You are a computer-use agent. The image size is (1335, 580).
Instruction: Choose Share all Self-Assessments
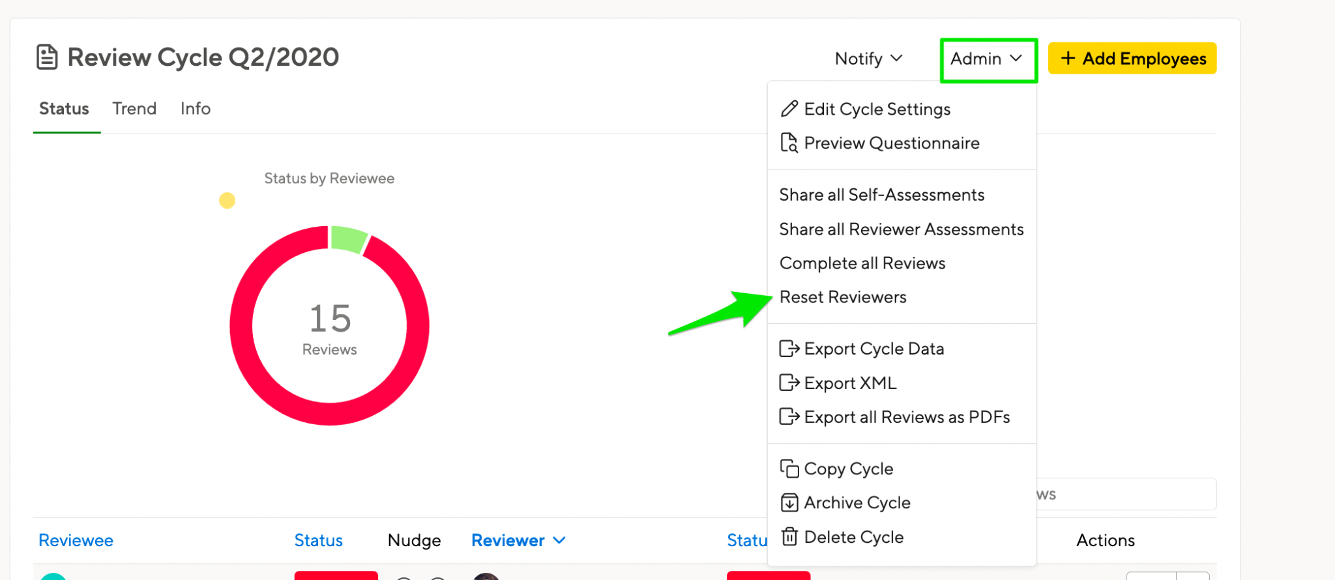881,194
